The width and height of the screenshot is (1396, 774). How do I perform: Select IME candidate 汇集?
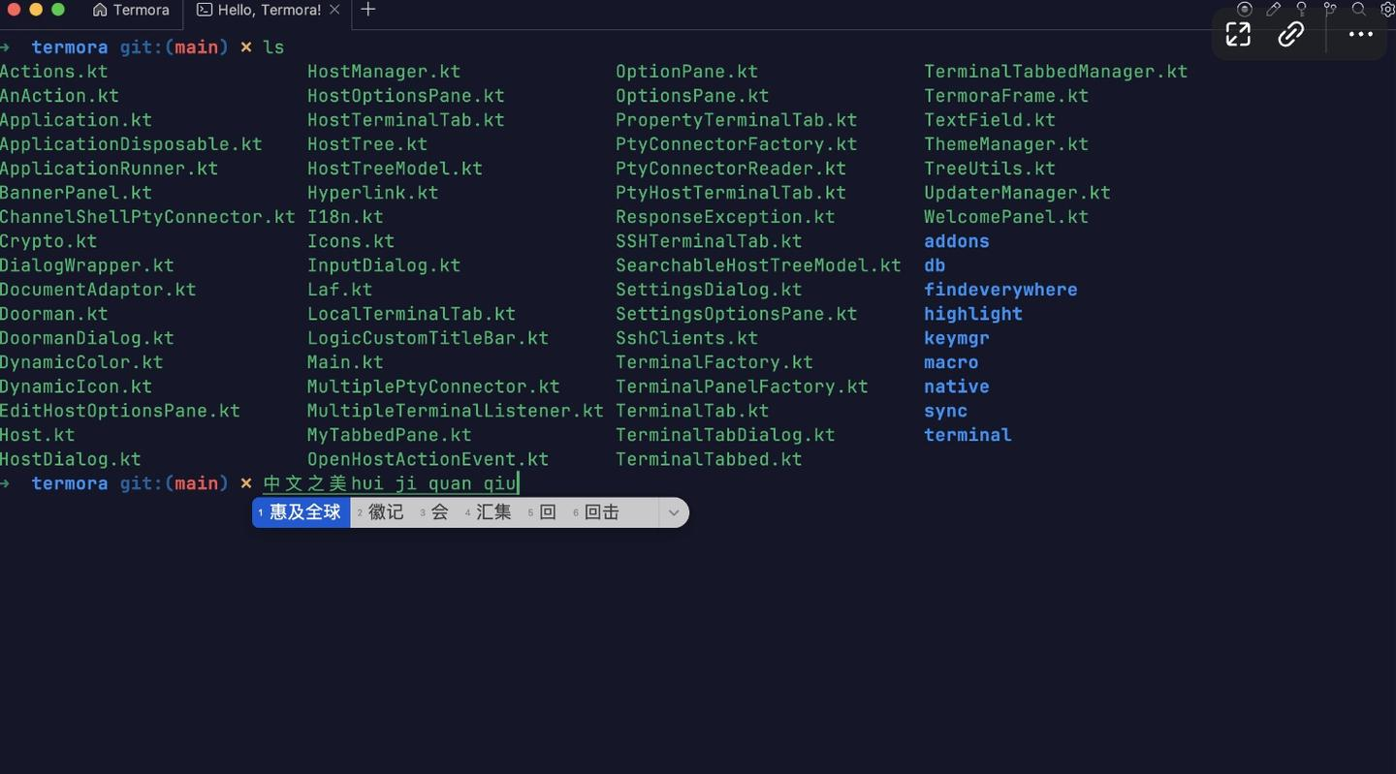pos(488,512)
